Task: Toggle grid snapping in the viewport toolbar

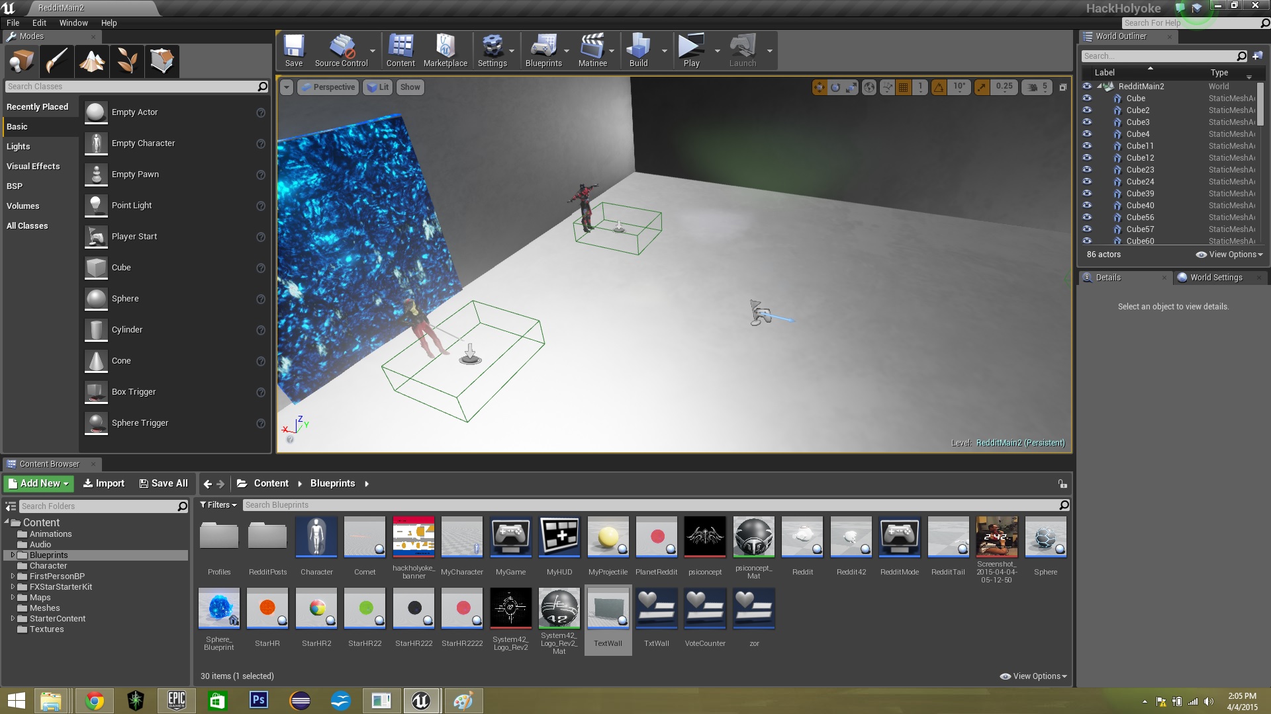Action: point(903,87)
